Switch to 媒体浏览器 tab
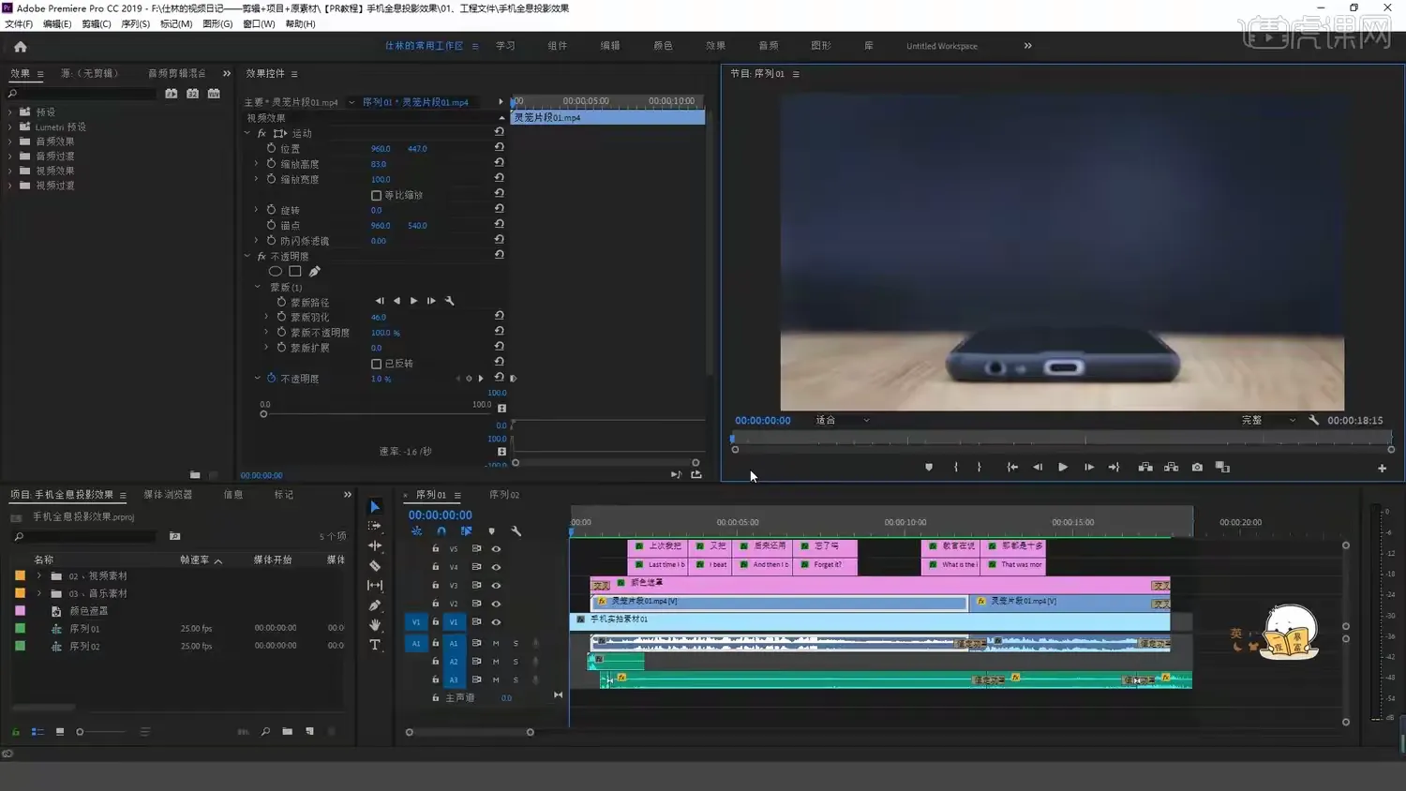 click(168, 495)
